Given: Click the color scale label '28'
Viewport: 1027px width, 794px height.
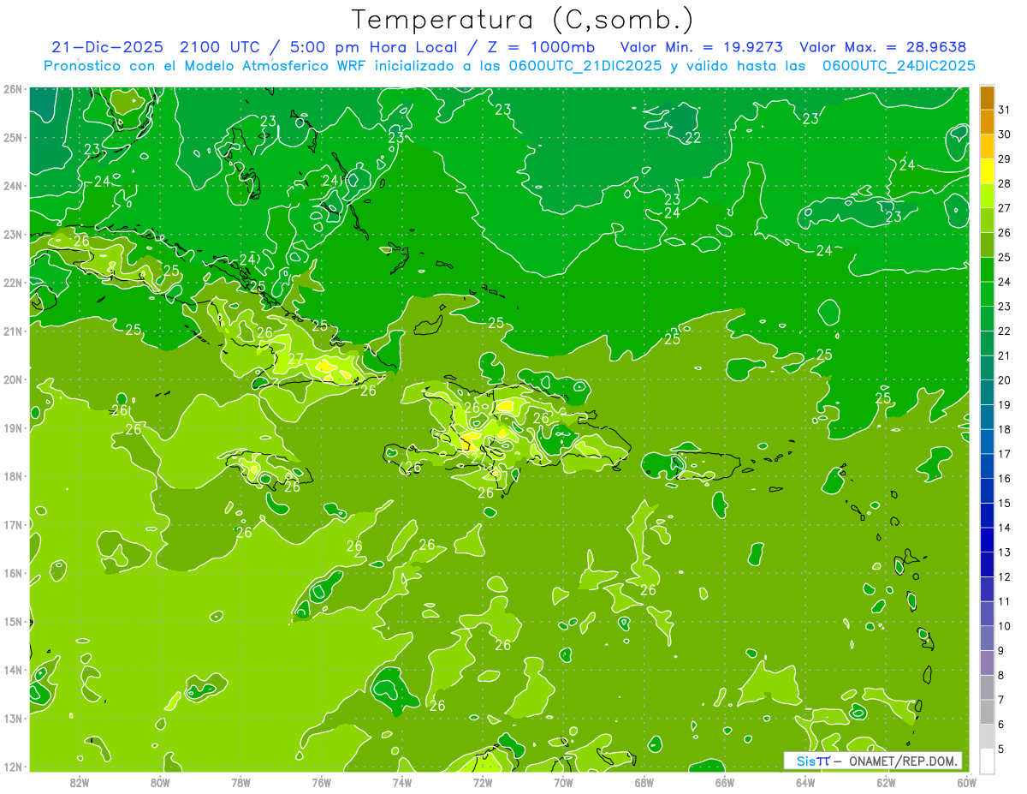Looking at the screenshot, I should click(x=1005, y=184).
